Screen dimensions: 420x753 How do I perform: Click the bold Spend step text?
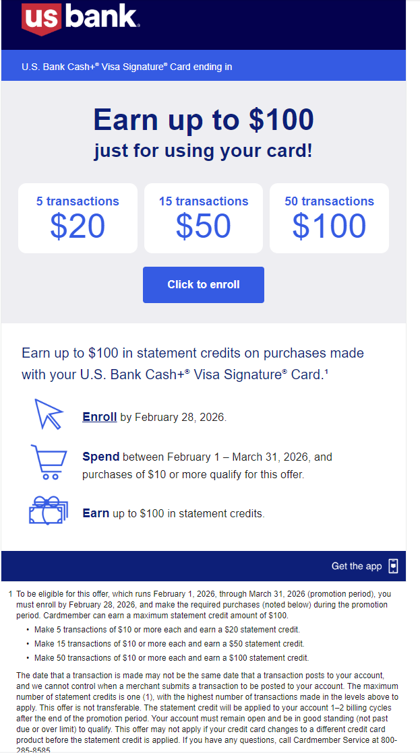coord(101,457)
